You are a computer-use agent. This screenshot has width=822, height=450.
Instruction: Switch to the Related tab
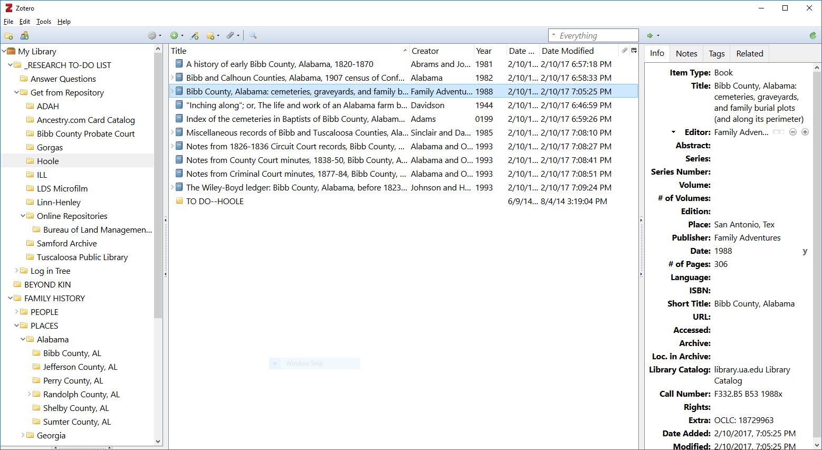750,53
